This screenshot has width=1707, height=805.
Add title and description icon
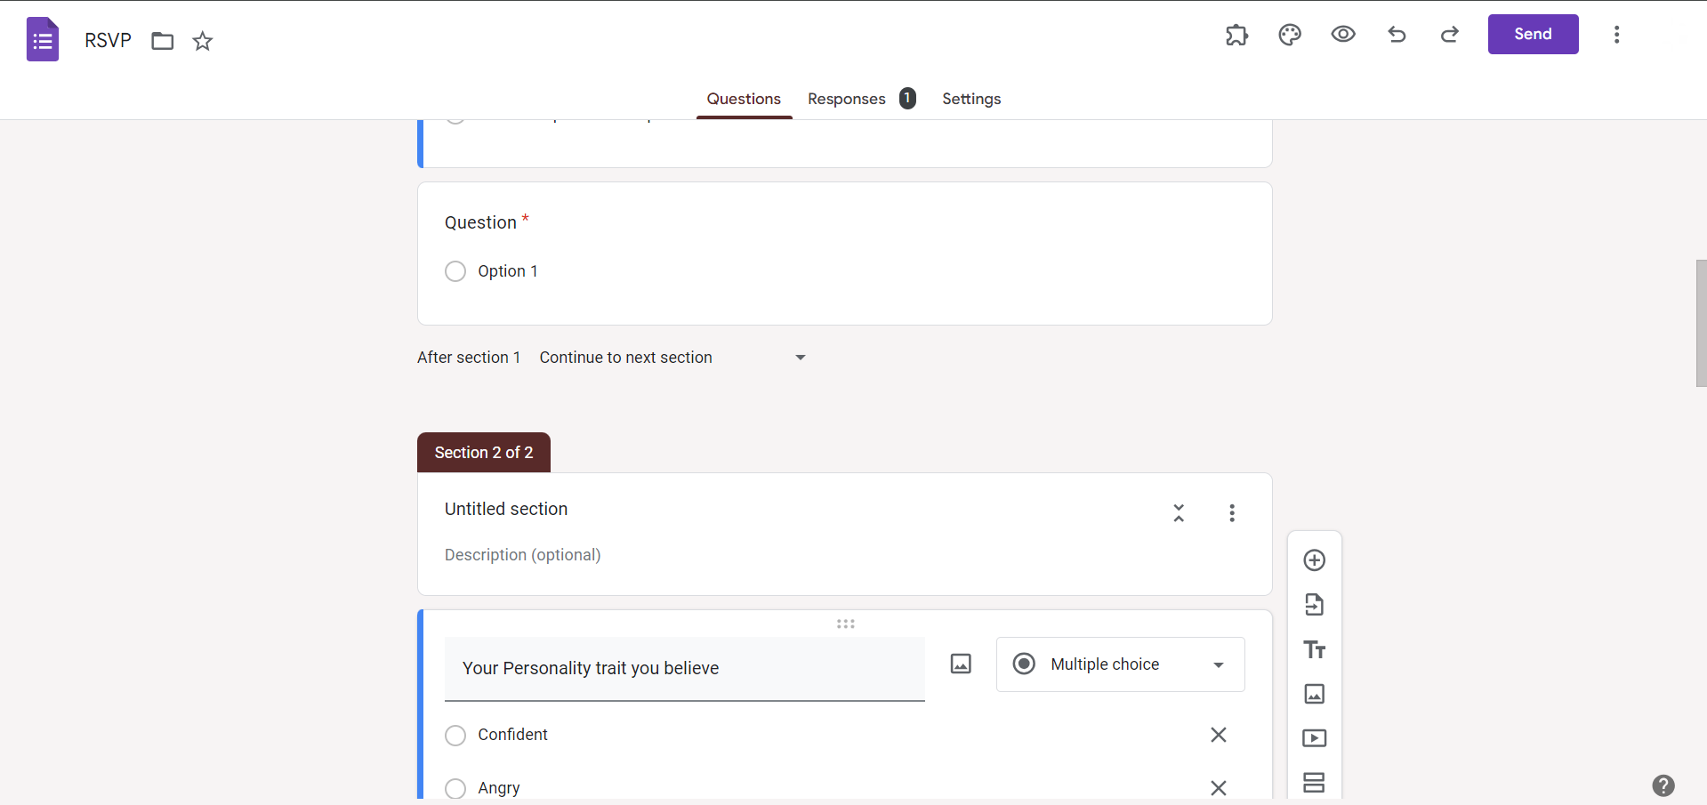(x=1315, y=649)
